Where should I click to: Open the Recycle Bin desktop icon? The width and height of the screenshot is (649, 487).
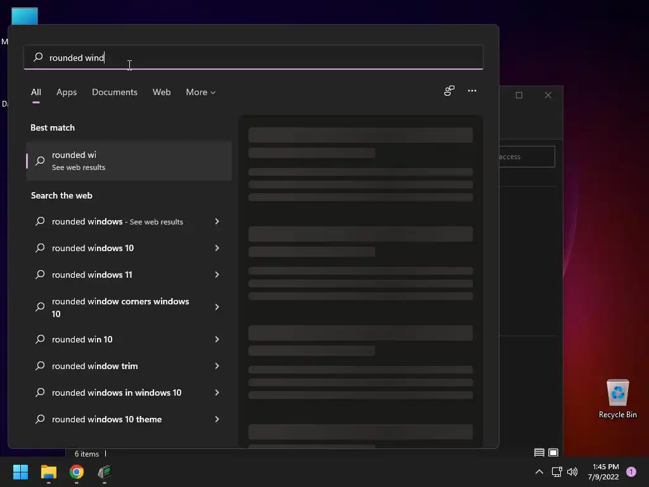pos(617,399)
